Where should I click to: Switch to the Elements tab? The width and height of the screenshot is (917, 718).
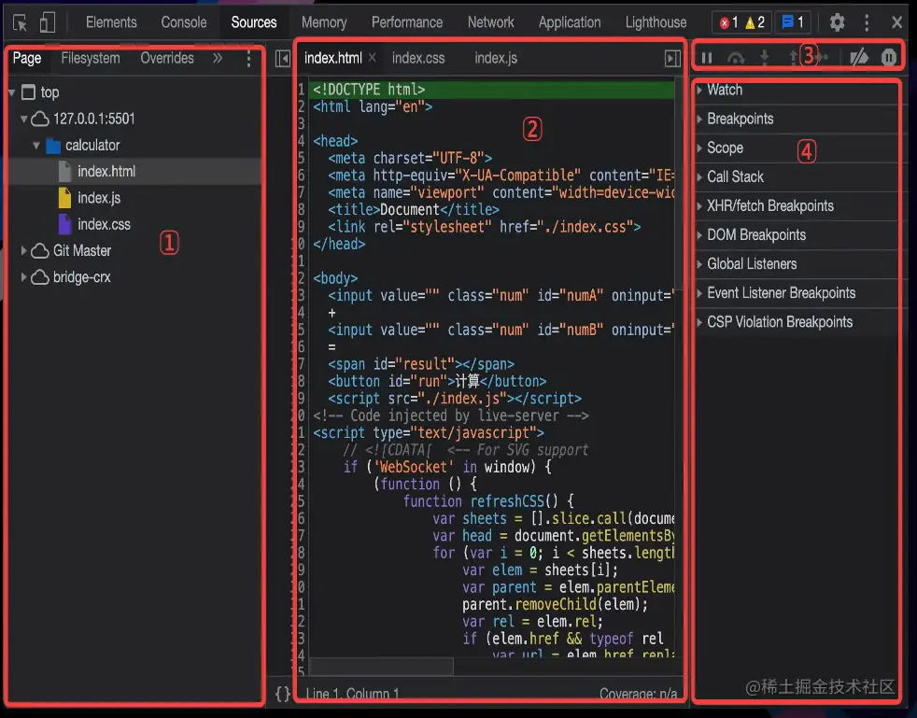click(x=111, y=22)
